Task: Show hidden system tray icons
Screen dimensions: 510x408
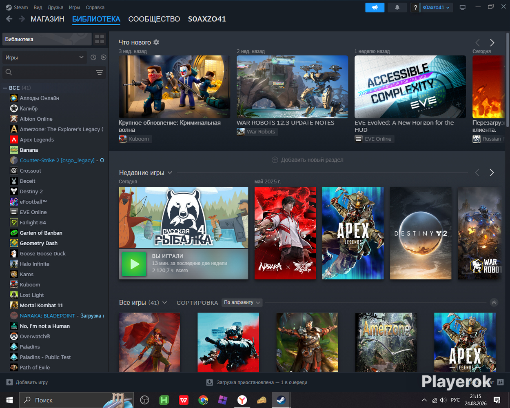Action: [x=424, y=400]
